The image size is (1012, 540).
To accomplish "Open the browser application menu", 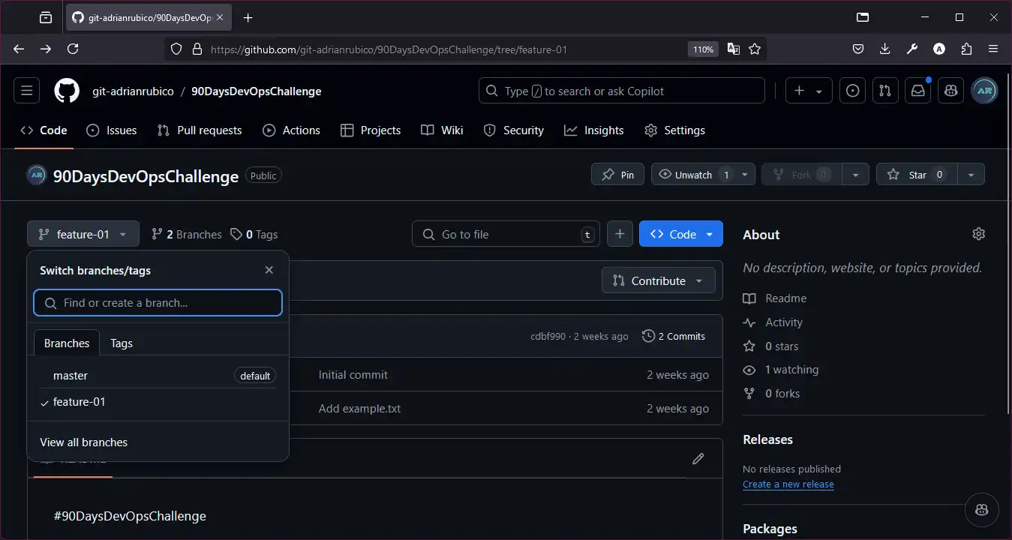I will click(993, 49).
